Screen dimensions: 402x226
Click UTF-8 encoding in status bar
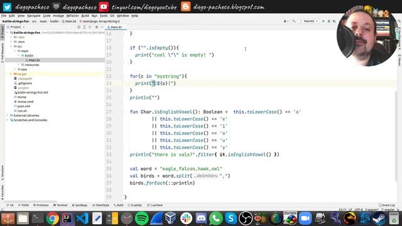tap(359, 210)
